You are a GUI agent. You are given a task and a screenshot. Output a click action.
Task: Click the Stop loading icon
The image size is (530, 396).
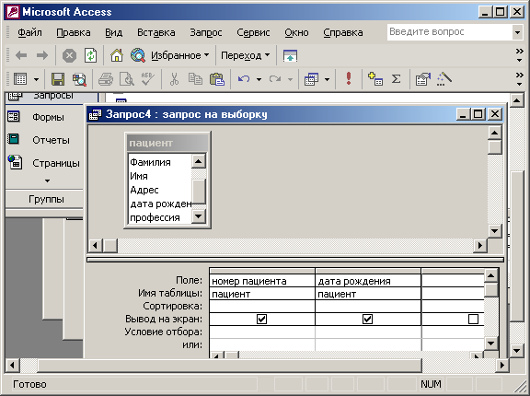pos(69,55)
